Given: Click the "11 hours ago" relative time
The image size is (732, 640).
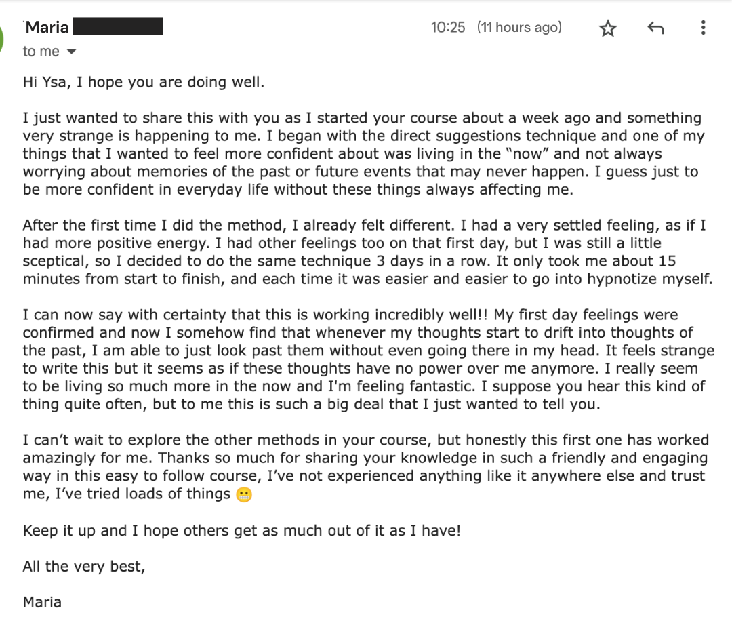Looking at the screenshot, I should coord(519,27).
